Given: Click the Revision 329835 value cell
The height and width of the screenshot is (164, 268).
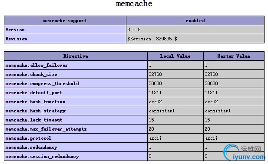Looking at the screenshot, I should point(195,39).
